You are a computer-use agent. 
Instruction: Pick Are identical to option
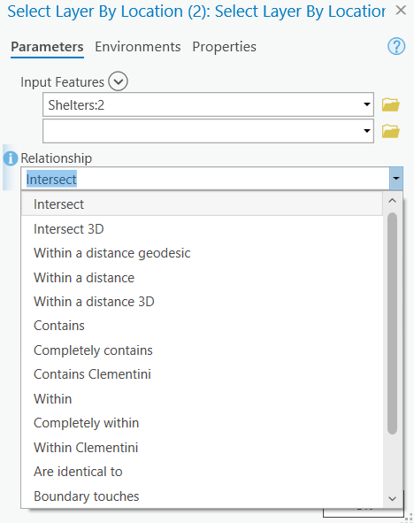(202, 472)
